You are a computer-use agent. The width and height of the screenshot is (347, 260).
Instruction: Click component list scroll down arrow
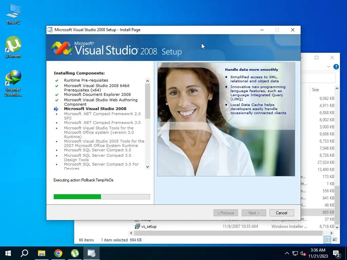pyautogui.click(x=148, y=167)
